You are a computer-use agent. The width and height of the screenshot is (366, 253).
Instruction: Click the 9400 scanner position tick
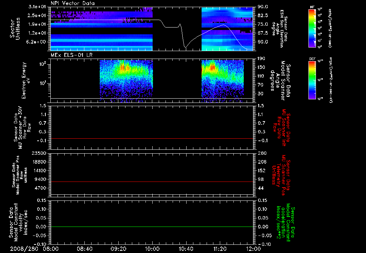click(40, 179)
